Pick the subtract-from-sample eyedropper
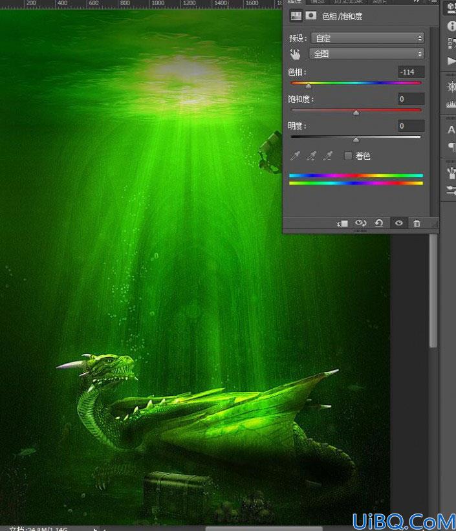The image size is (456, 531). point(327,156)
